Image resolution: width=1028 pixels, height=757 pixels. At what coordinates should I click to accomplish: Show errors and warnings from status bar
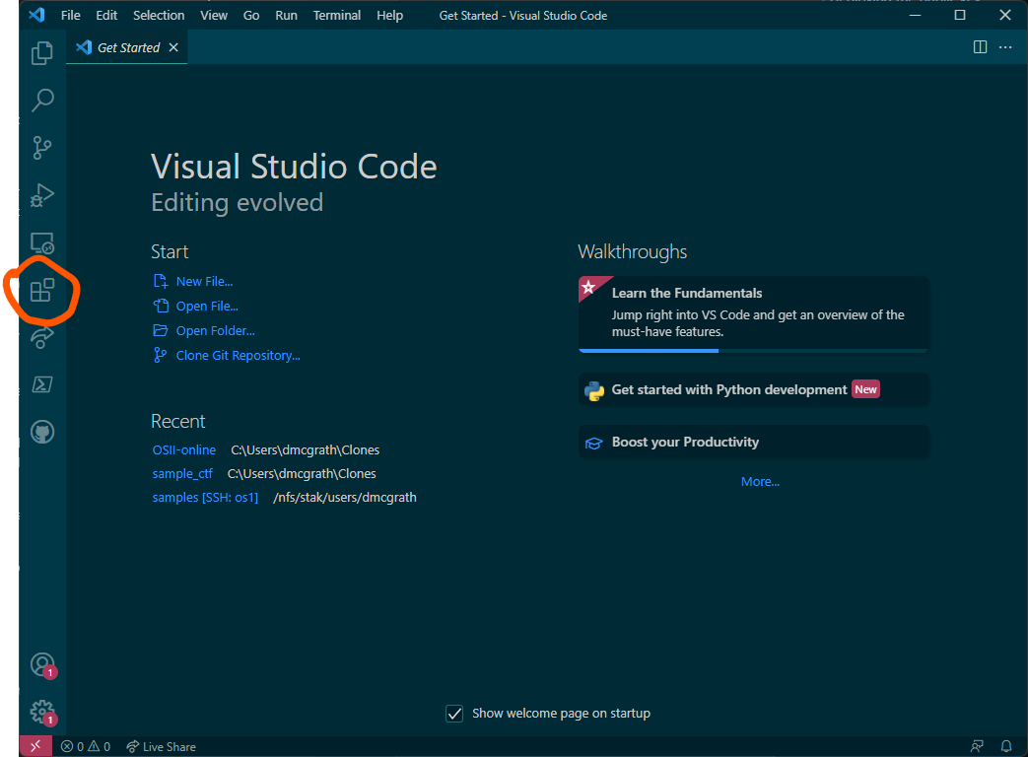tap(85, 746)
